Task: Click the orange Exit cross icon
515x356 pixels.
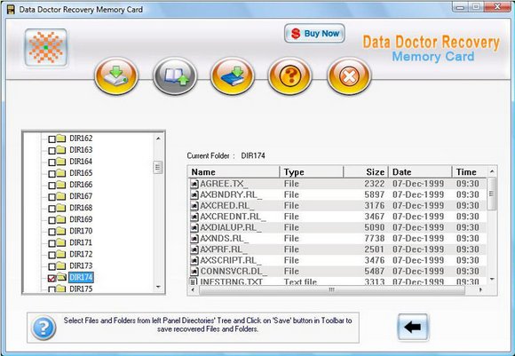Action: click(349, 75)
